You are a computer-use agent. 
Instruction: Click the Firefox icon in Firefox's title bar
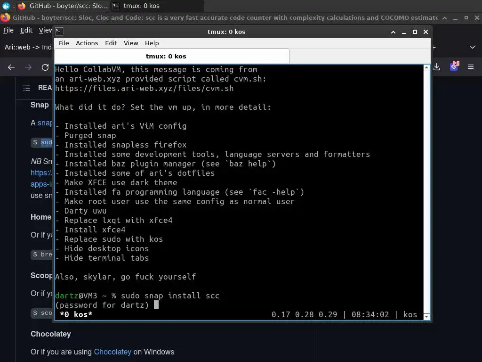(x=5, y=17)
